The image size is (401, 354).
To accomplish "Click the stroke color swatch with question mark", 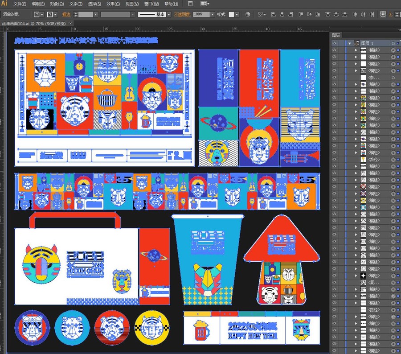I will 50,15.
